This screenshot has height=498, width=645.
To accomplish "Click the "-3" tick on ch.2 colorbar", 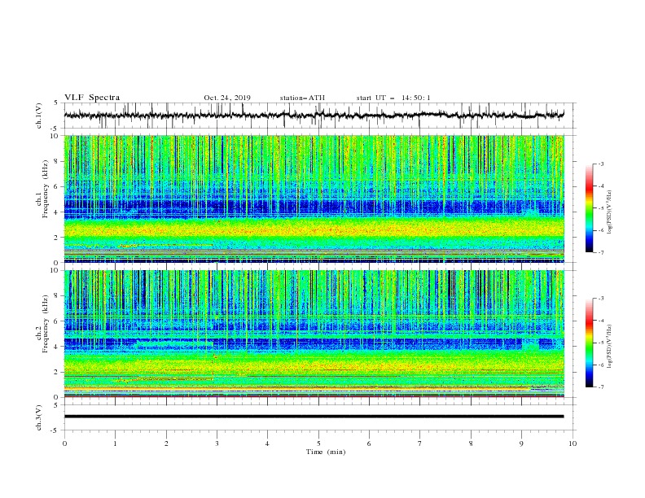I will 600,299.
